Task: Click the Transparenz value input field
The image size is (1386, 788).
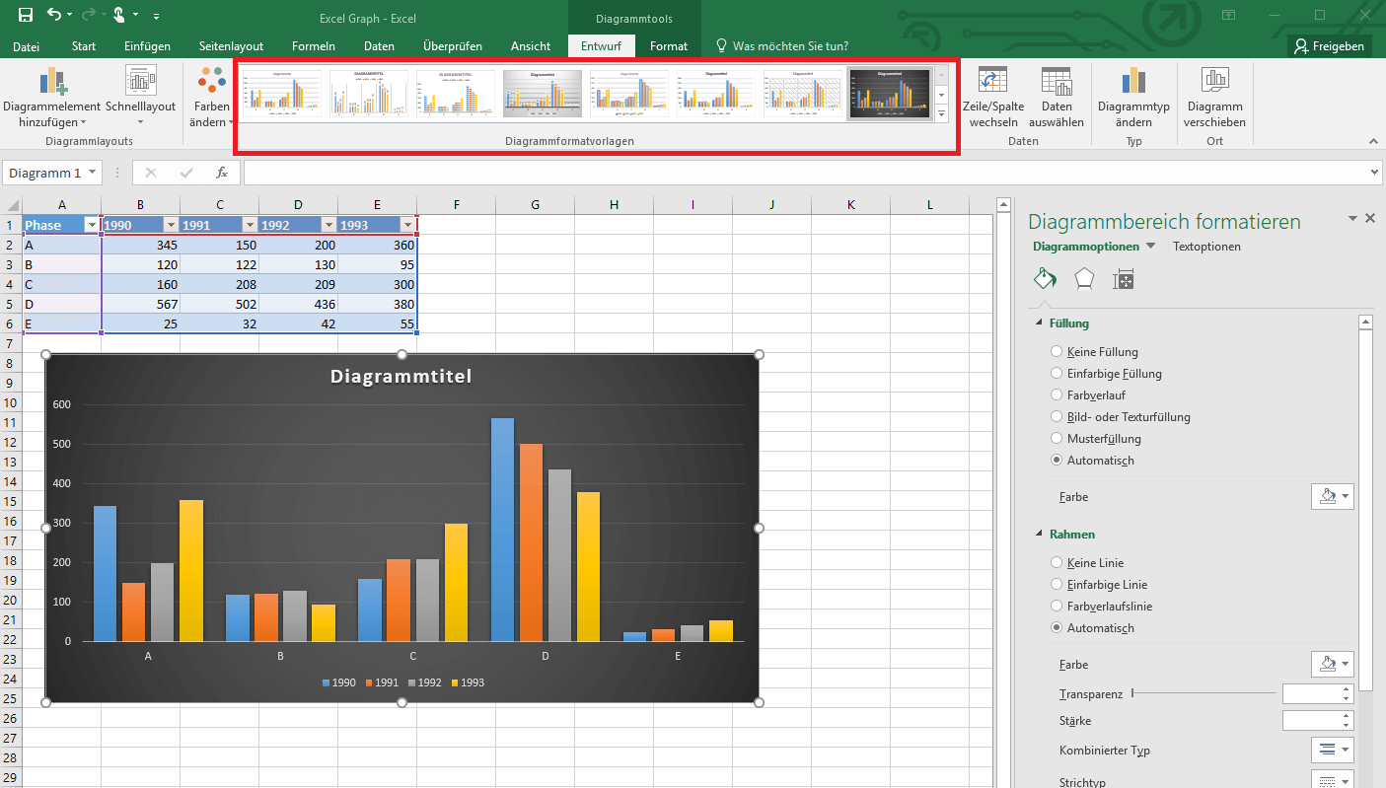Action: [x=1309, y=693]
